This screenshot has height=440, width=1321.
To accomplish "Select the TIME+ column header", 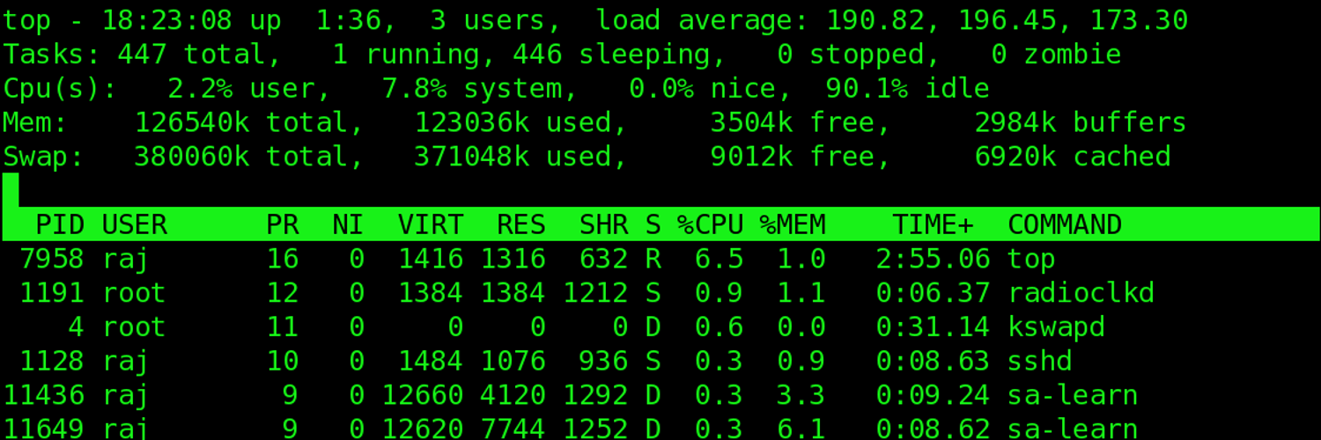I will [933, 225].
